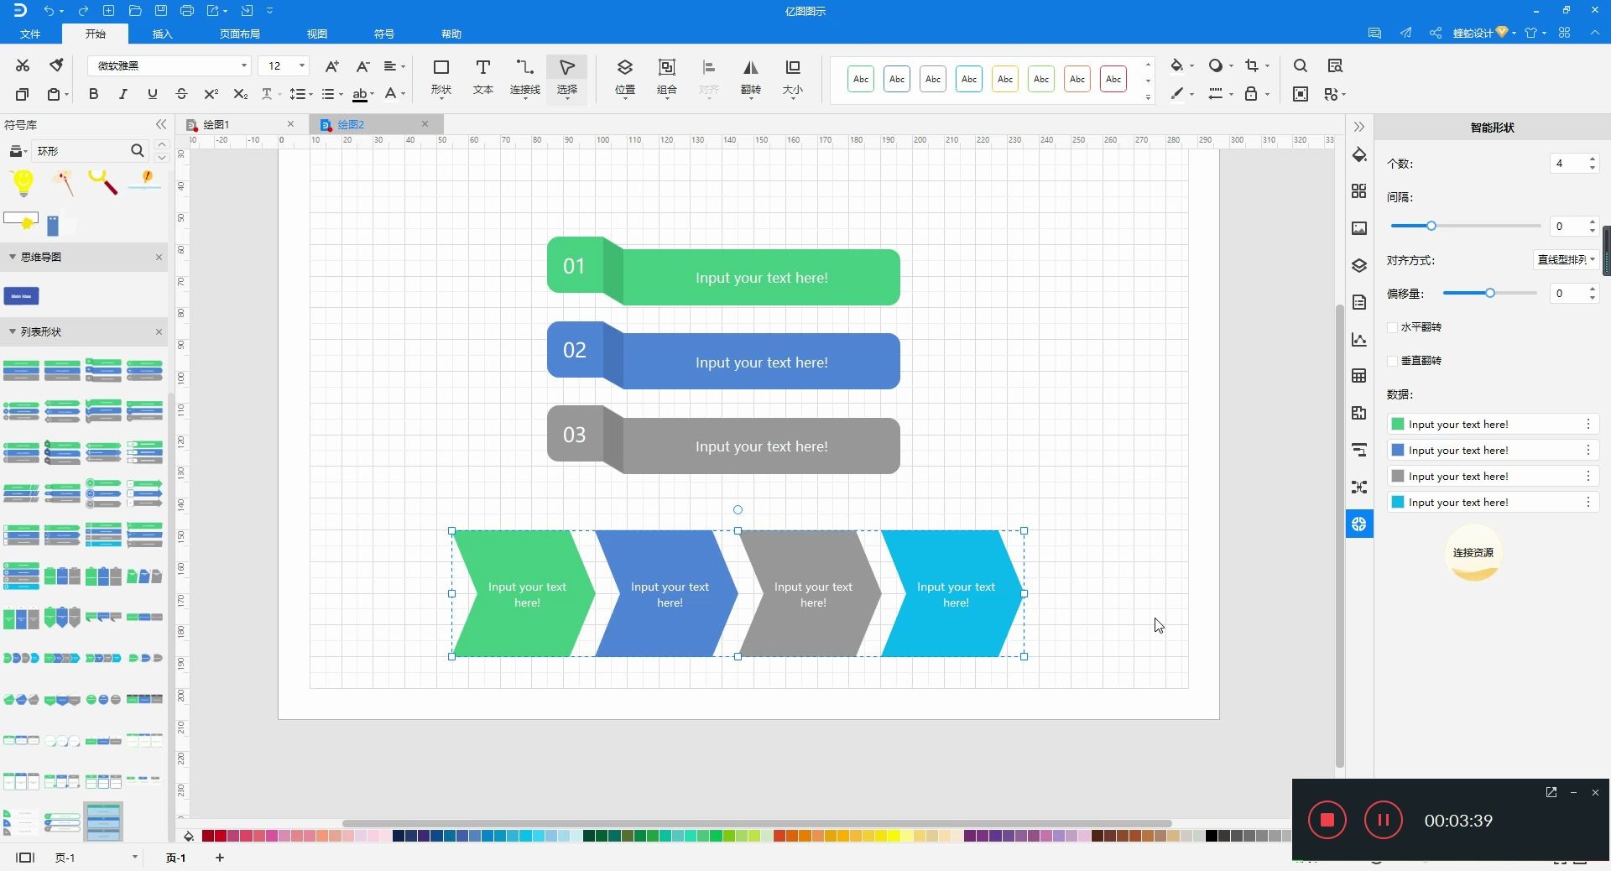Open the 大小 size tool
This screenshot has width=1611, height=871.
pyautogui.click(x=793, y=77)
